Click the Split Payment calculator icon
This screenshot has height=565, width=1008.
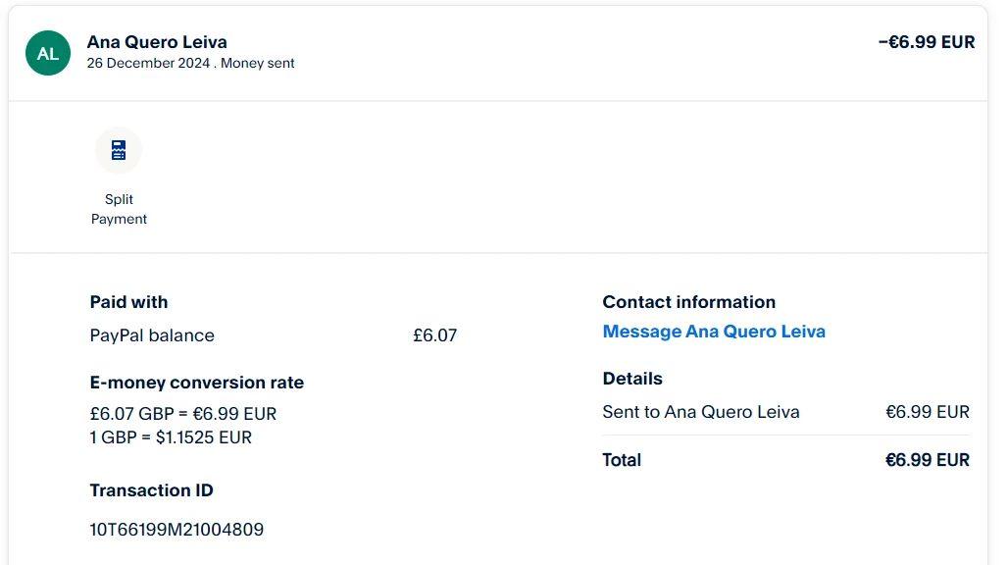tap(119, 150)
